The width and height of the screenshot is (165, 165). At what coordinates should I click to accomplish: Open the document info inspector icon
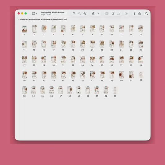click(x=134, y=13)
